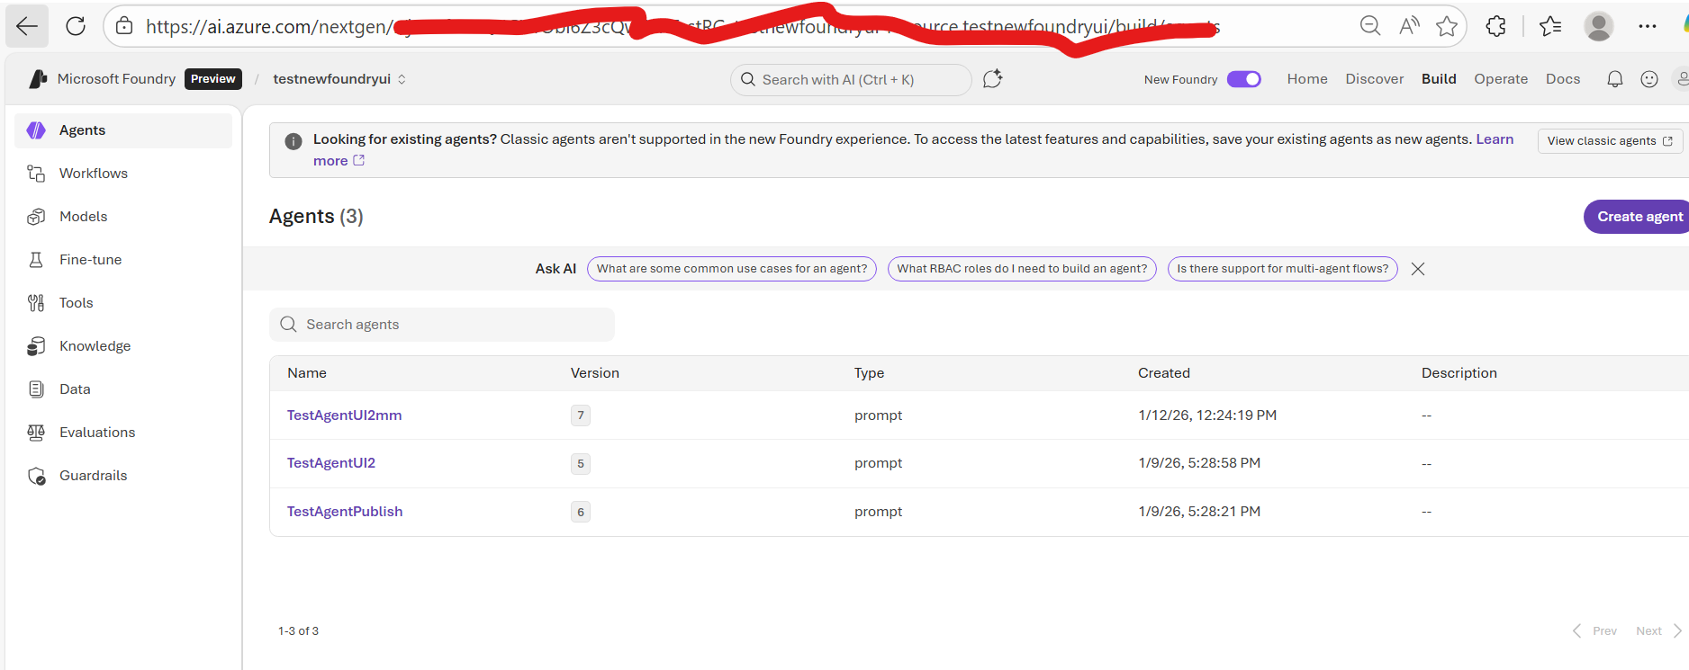This screenshot has height=670, width=1689.
Task: Click the Microsoft Foundry logo icon
Action: pos(38,79)
